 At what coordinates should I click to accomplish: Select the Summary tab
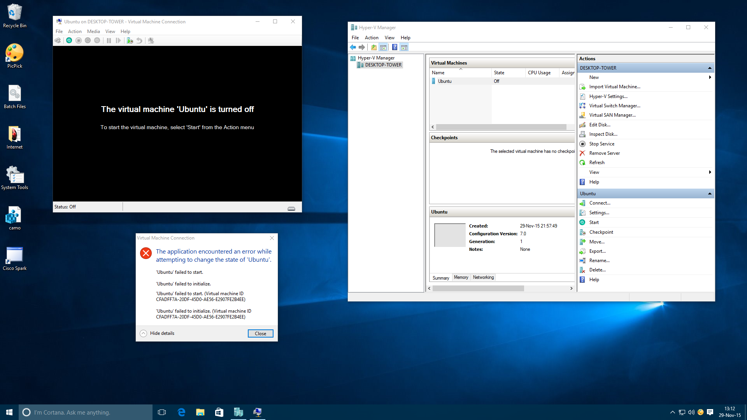click(440, 278)
